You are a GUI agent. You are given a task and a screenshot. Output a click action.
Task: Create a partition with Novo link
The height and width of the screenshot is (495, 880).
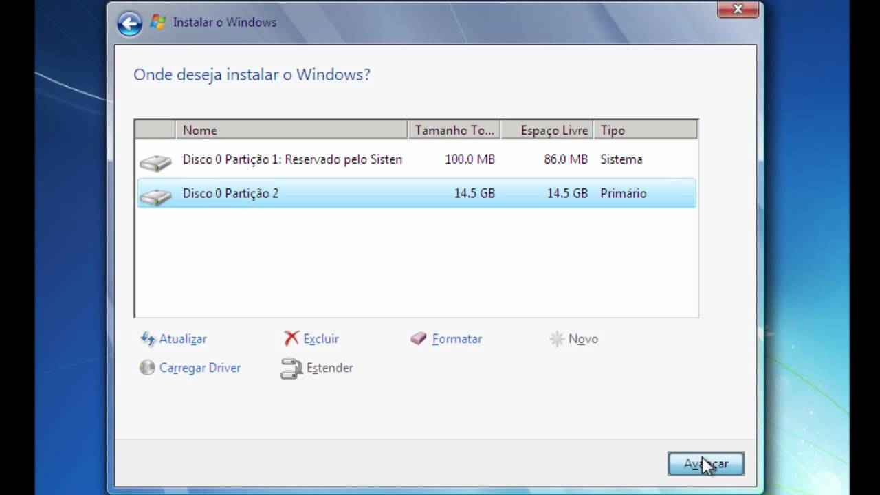pos(583,339)
